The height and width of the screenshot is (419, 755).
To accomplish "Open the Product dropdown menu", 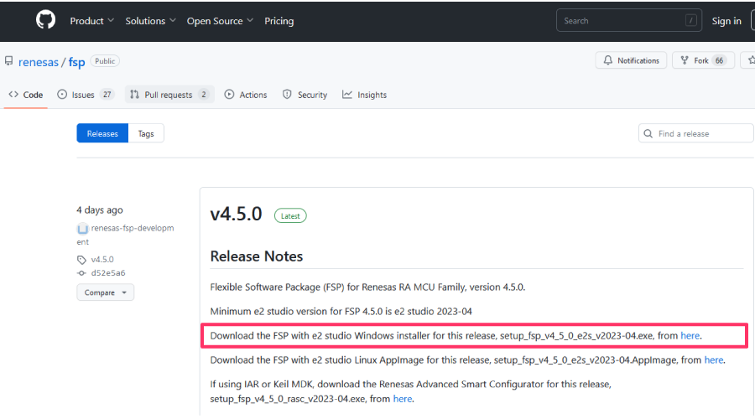I will pyautogui.click(x=92, y=21).
